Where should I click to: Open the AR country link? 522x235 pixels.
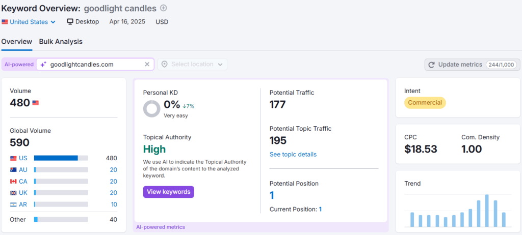[23, 204]
